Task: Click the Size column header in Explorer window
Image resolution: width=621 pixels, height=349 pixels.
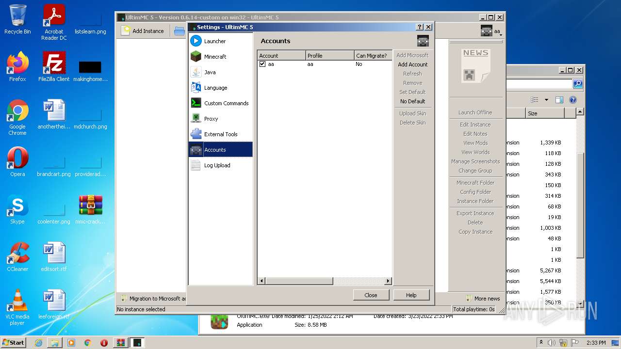Action: [545, 113]
